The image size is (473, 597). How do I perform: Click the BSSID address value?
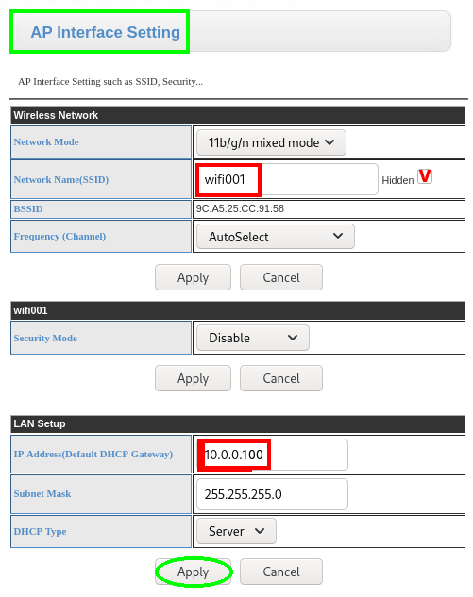coord(240,208)
